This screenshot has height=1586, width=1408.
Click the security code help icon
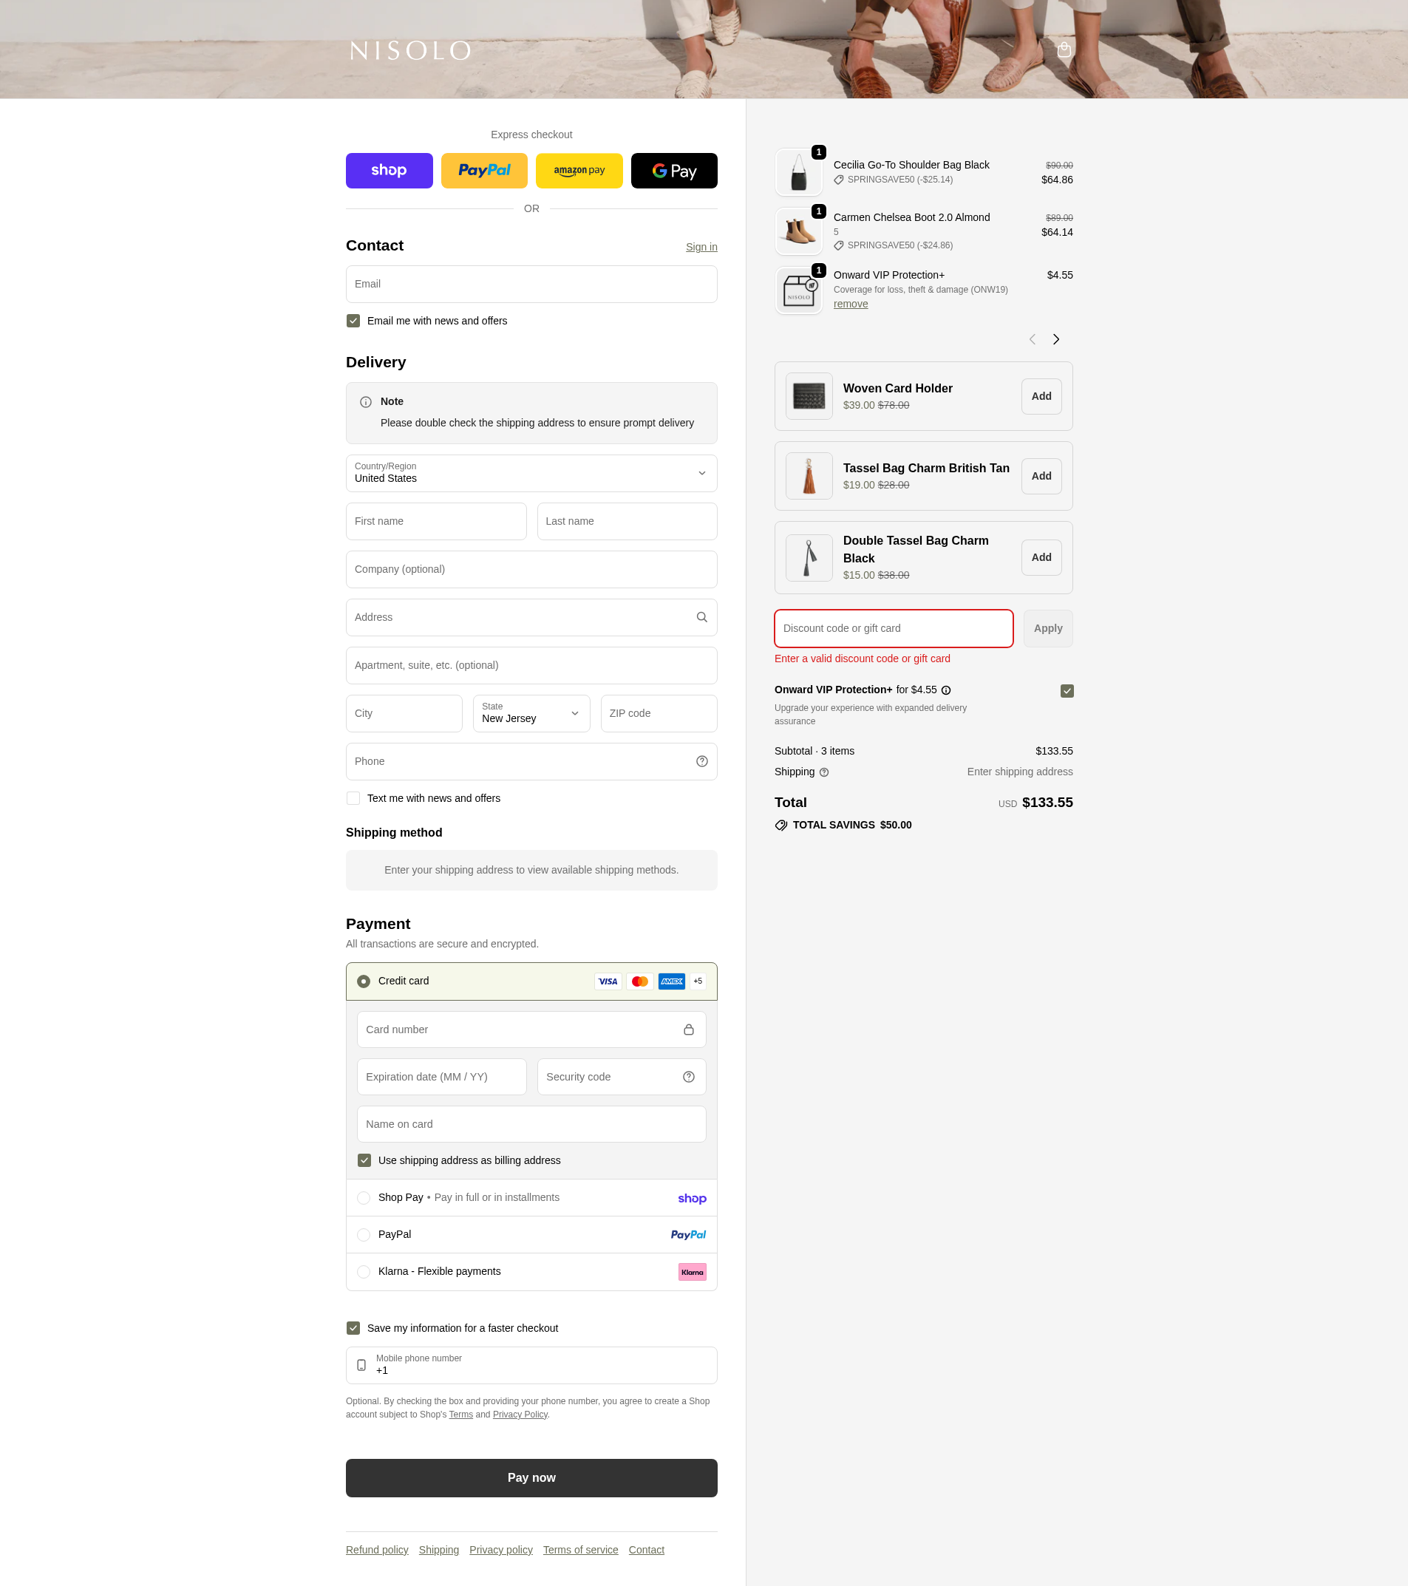coord(687,1076)
